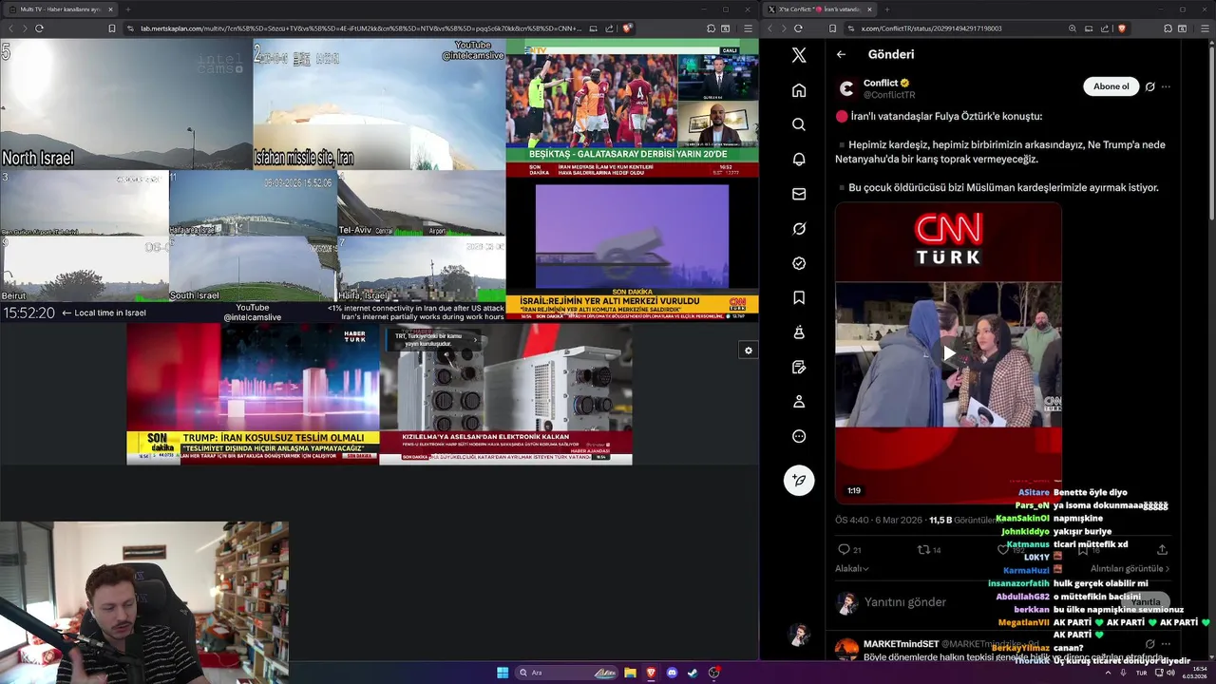
Task: Click the Abone ol button
Action: [1111, 86]
